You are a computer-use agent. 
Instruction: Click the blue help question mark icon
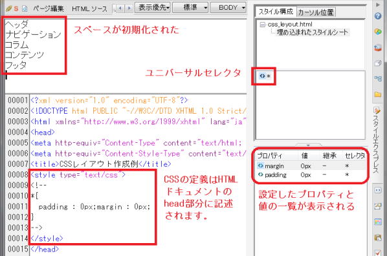coord(378,16)
